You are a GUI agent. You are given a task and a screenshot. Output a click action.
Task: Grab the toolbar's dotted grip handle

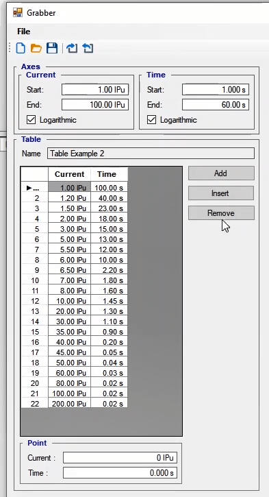tap(10, 48)
